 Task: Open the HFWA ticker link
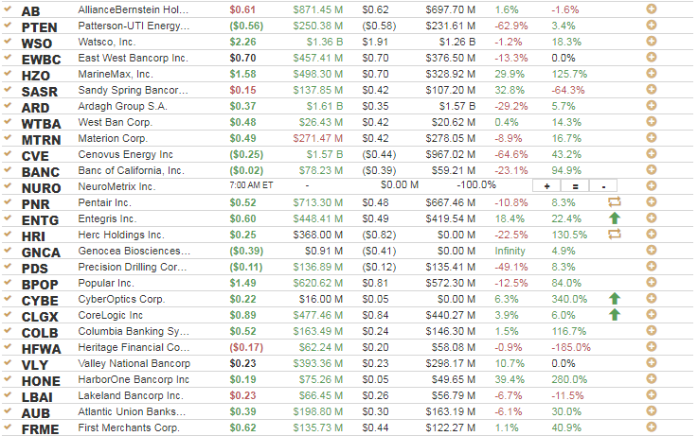41,349
